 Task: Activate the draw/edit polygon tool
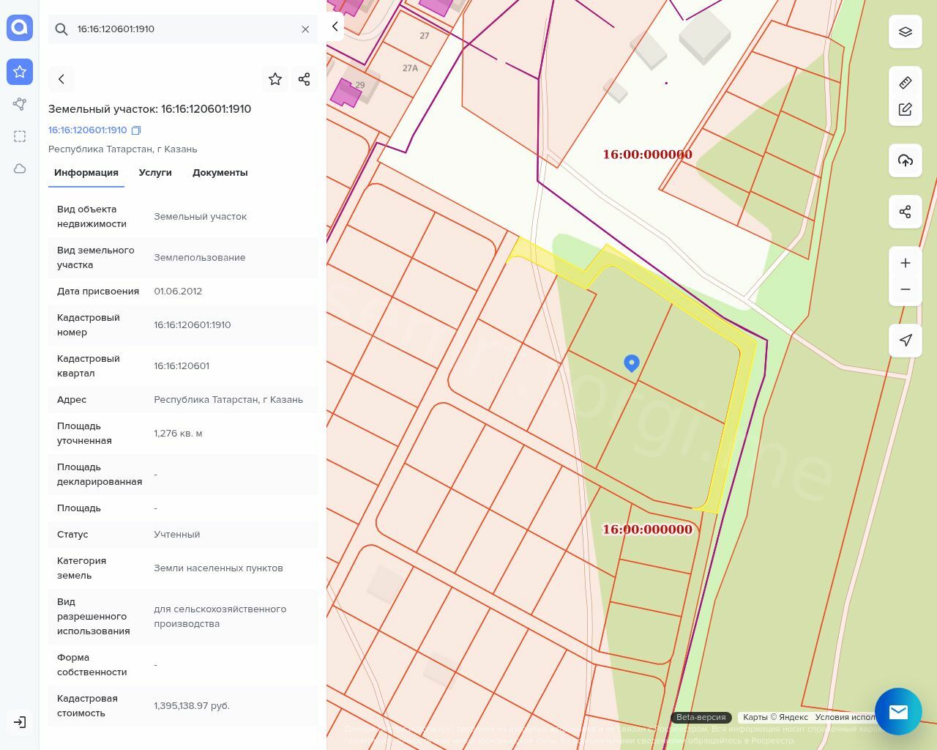[906, 110]
